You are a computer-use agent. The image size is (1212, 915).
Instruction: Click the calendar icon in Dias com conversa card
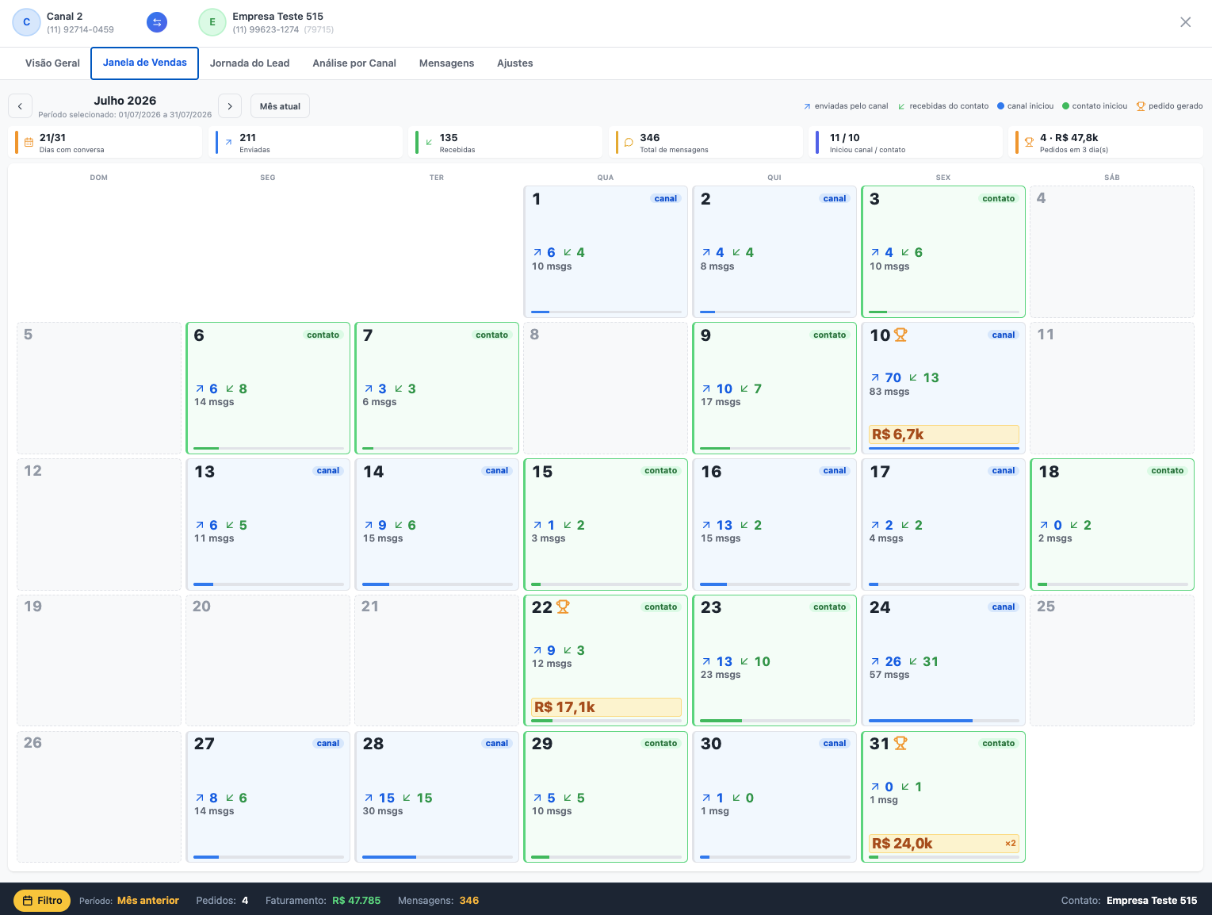click(29, 143)
